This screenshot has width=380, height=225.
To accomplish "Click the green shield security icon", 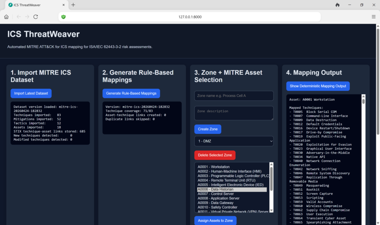I will click(63, 17).
